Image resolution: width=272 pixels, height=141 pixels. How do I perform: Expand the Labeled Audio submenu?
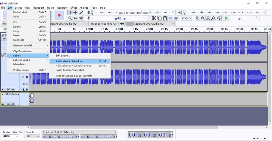click(x=28, y=60)
